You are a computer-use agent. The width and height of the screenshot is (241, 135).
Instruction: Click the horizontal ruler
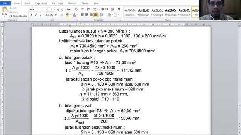coord(121,24)
